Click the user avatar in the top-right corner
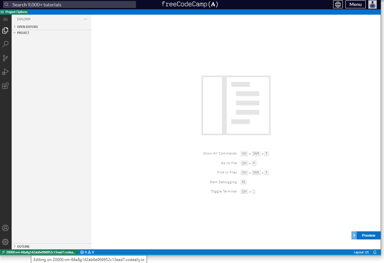The height and width of the screenshot is (263, 384). click(372, 4)
